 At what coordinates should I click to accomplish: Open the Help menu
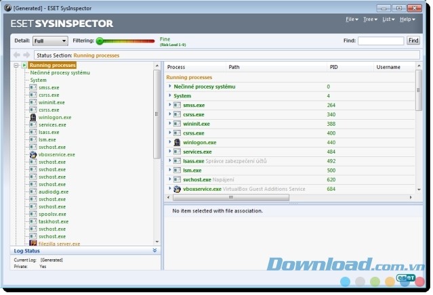point(408,20)
